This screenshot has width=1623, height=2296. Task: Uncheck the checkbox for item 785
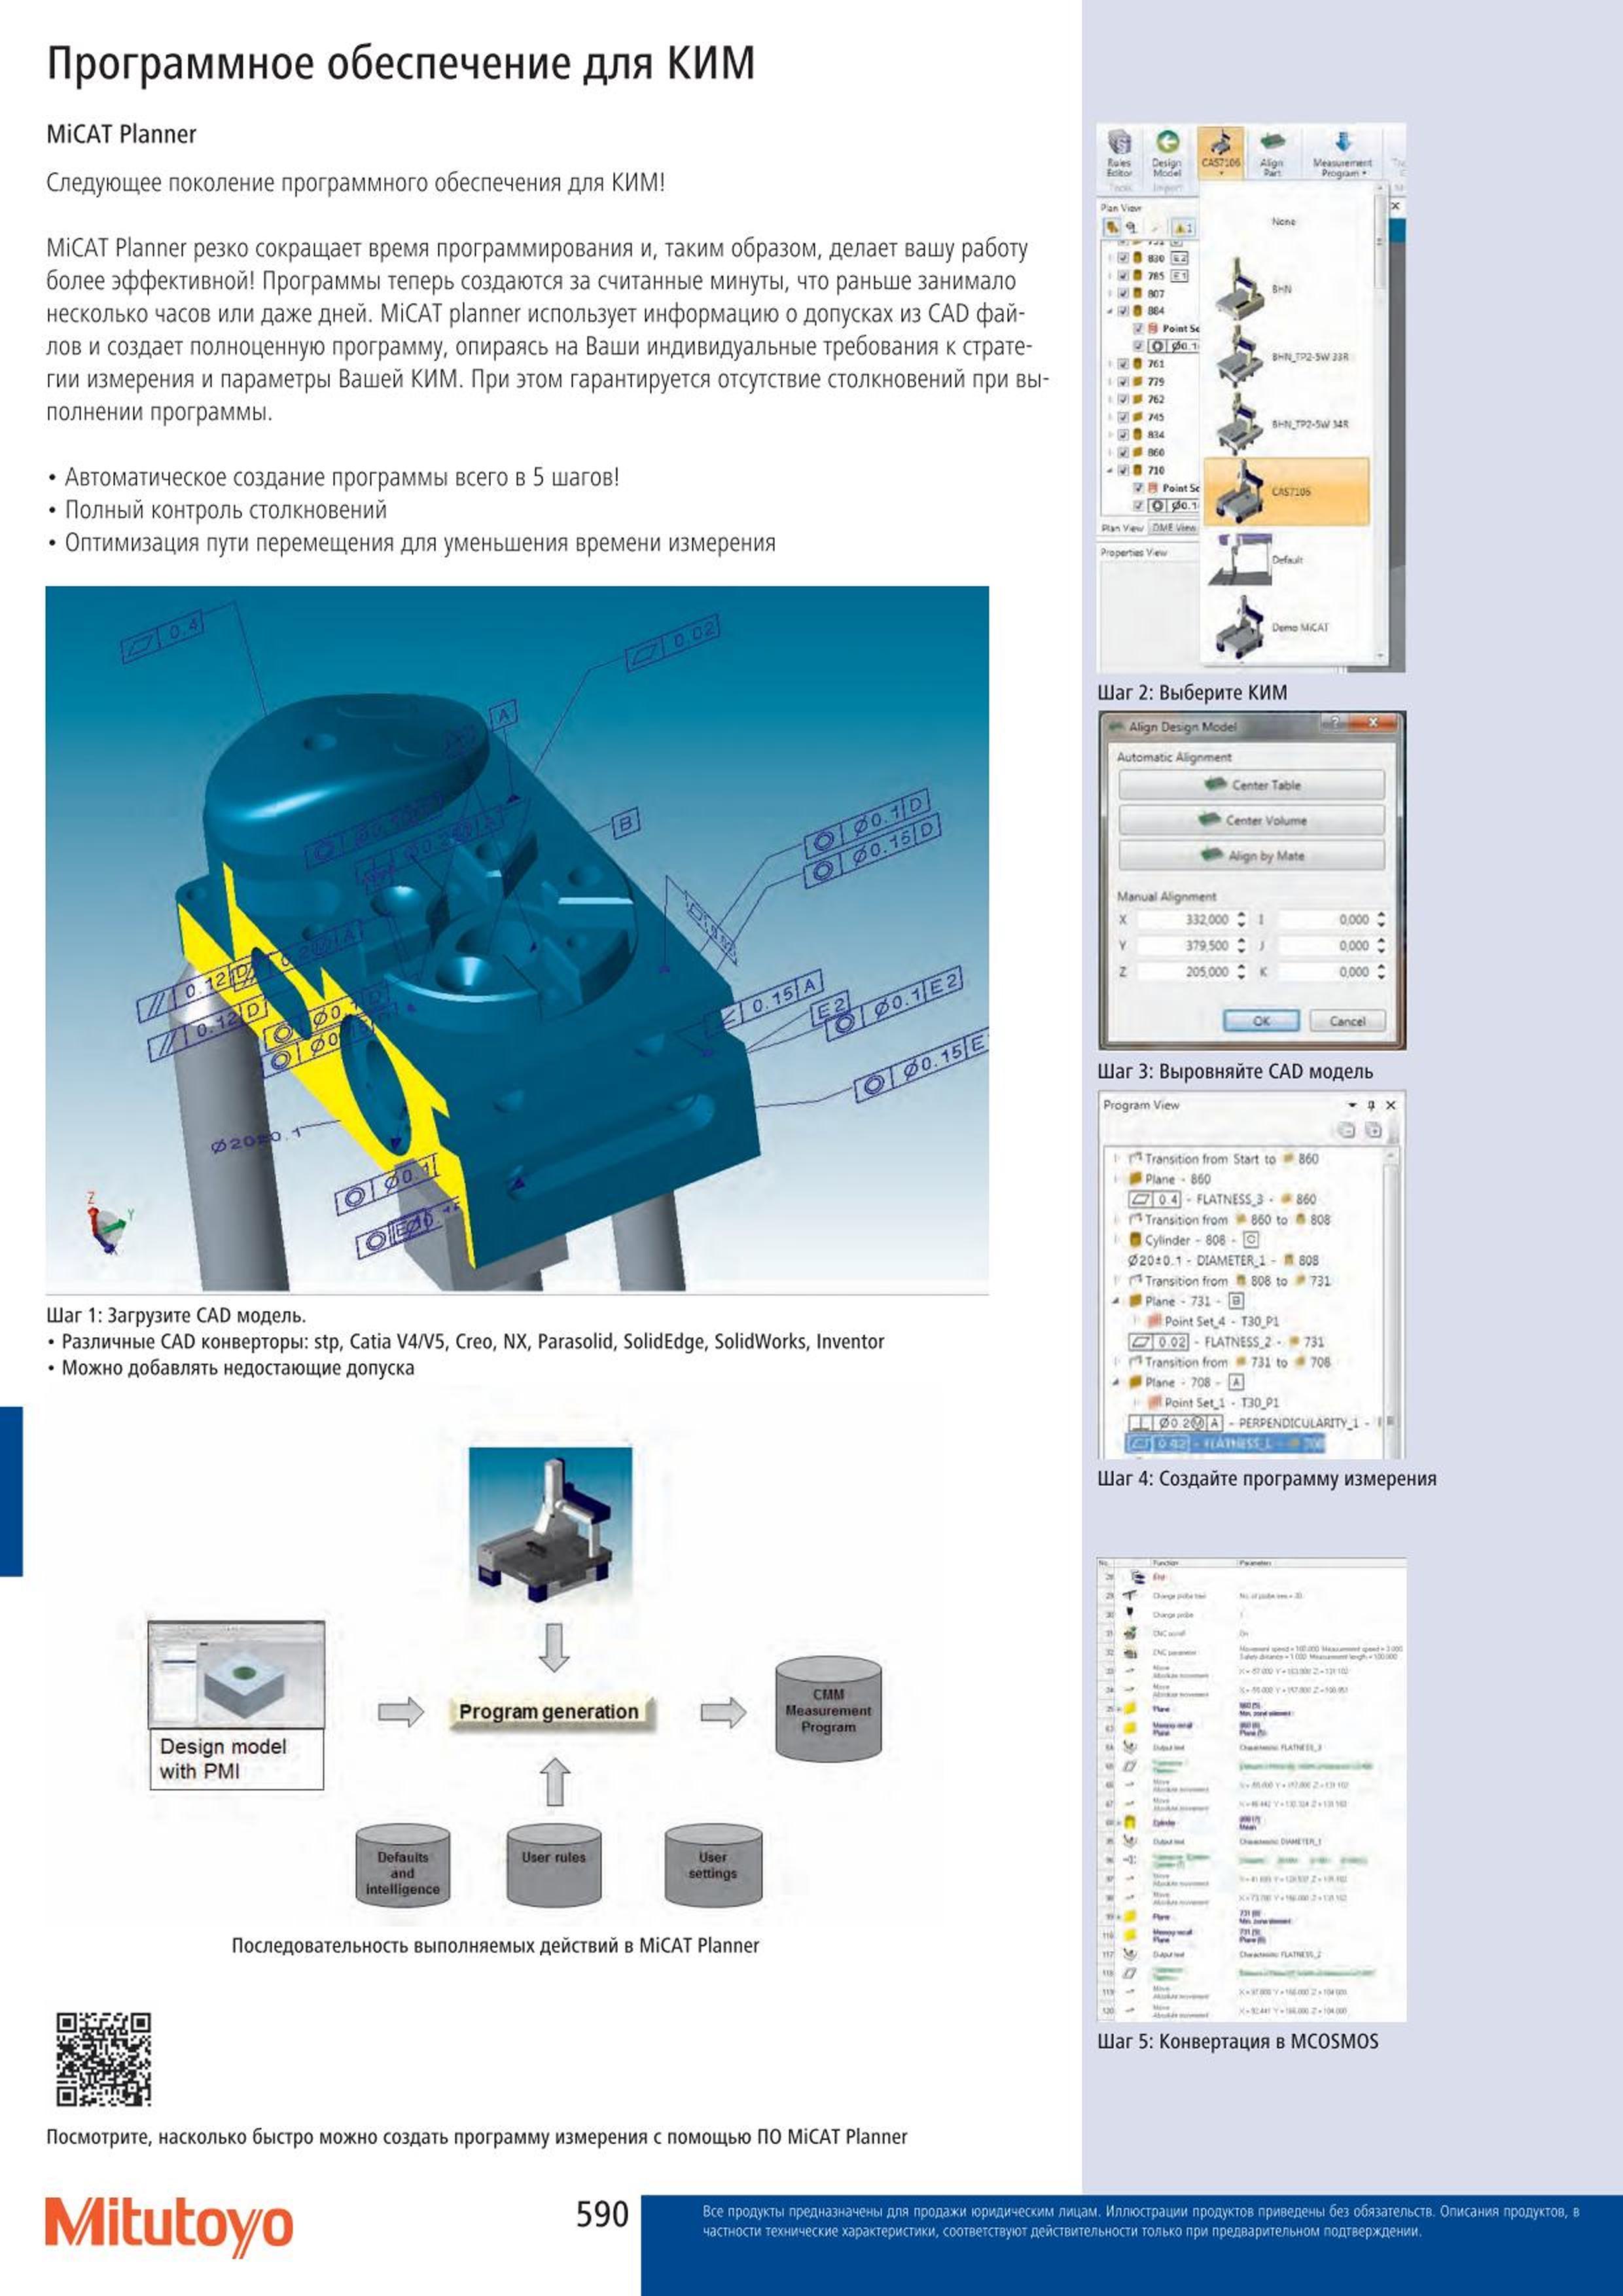click(1123, 276)
